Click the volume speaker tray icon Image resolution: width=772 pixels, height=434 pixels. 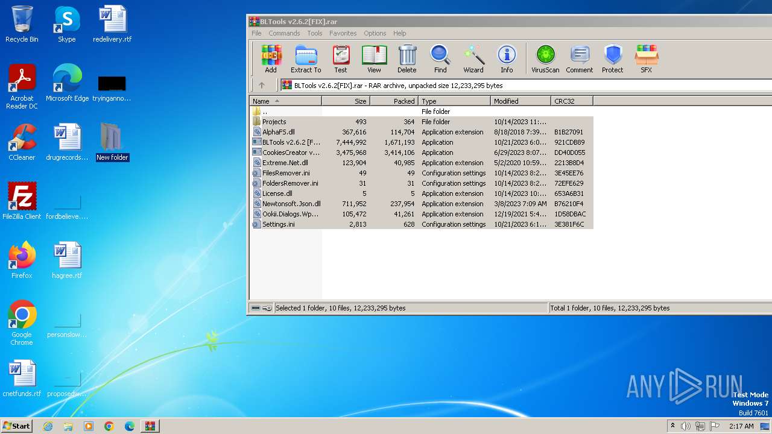tap(686, 426)
